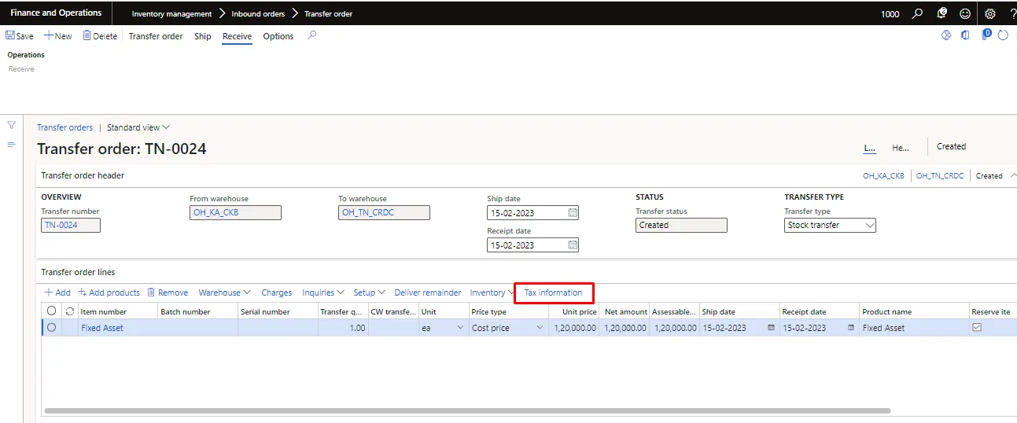
Task: Click the header summary link OH_KA_CKB
Action: [x=883, y=176]
